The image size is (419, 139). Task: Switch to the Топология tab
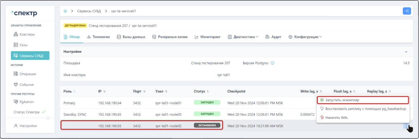coord(98,37)
